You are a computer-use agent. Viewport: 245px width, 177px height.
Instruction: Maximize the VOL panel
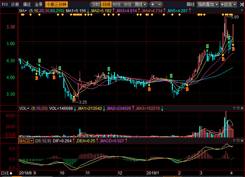coord(238,108)
